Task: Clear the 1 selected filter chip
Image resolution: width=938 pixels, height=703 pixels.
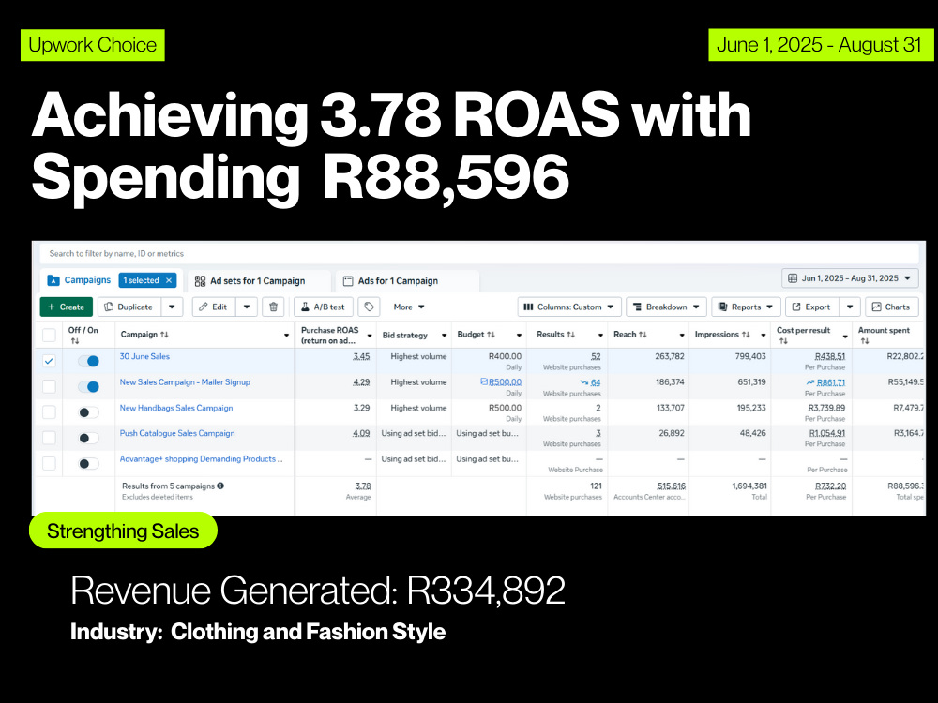Action: click(169, 279)
